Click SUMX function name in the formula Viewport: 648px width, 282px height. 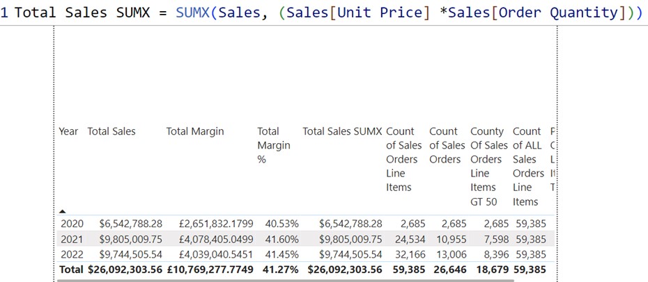pyautogui.click(x=199, y=13)
